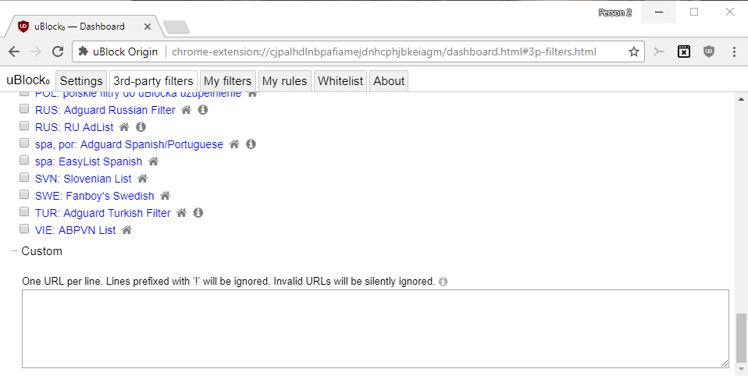748x376 pixels.
Task: Select the 3rd-party filters tab
Action: pos(153,81)
